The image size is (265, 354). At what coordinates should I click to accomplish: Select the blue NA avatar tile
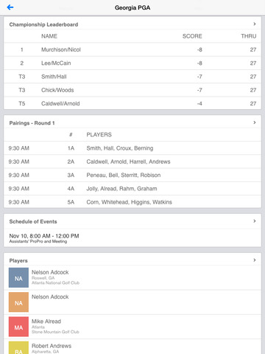(x=18, y=277)
